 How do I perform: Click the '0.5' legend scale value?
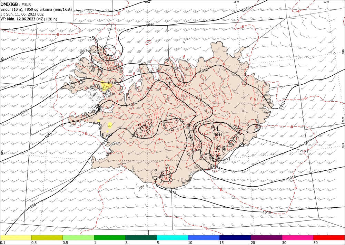pyautogui.click(x=65, y=243)
